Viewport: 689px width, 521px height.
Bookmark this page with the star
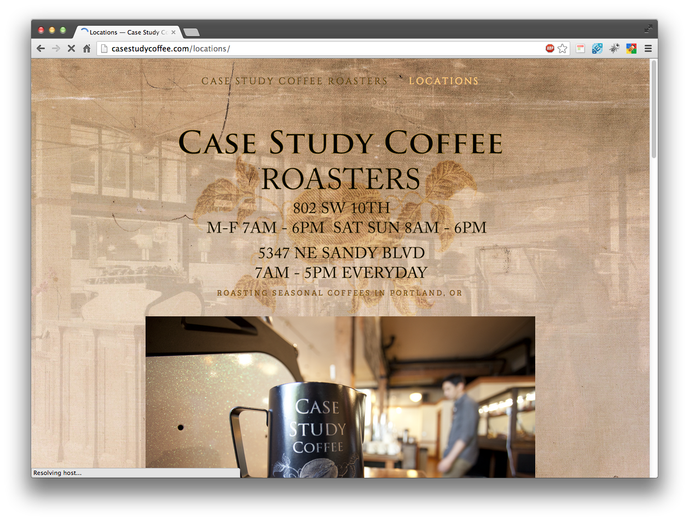[563, 49]
